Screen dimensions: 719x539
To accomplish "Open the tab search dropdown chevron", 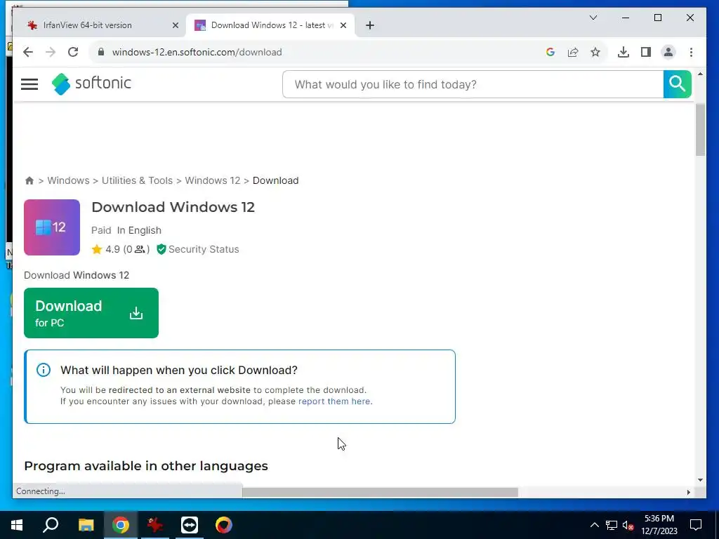I will (593, 18).
